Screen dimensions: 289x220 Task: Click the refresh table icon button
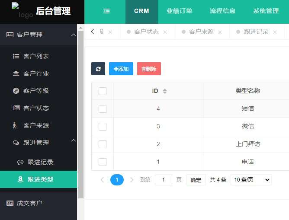98,69
